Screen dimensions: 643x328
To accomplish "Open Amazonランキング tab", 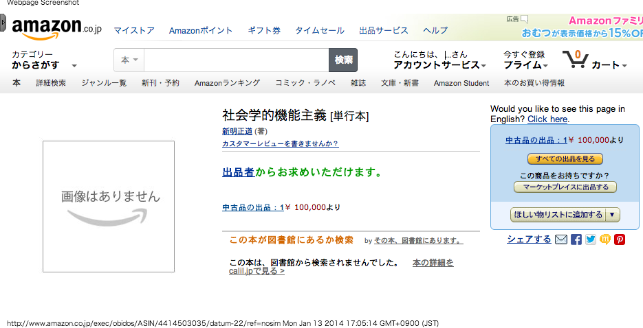I will tap(227, 83).
